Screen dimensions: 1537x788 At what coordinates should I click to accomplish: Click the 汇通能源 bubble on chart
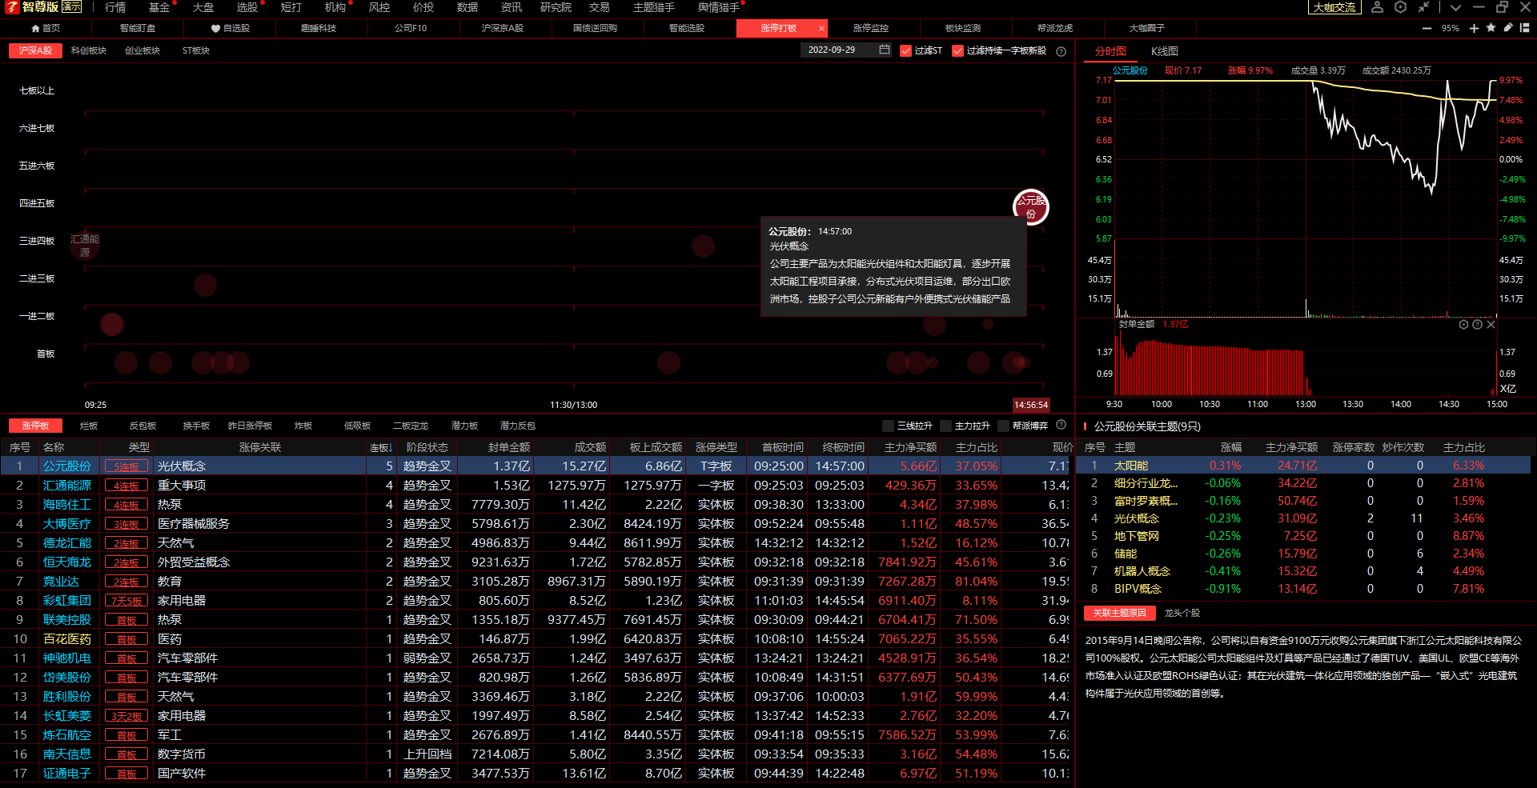pyautogui.click(x=85, y=246)
